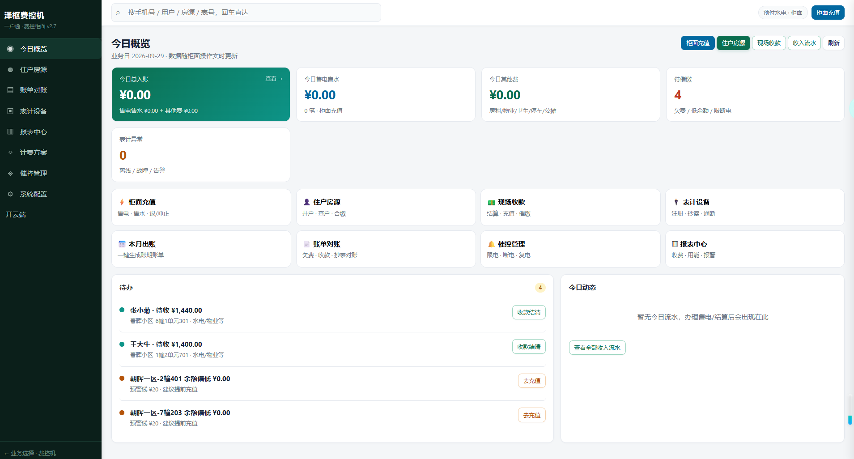Open the 今日售电售水 summary card
Screen dimensions: 854x459
pyautogui.click(x=386, y=94)
